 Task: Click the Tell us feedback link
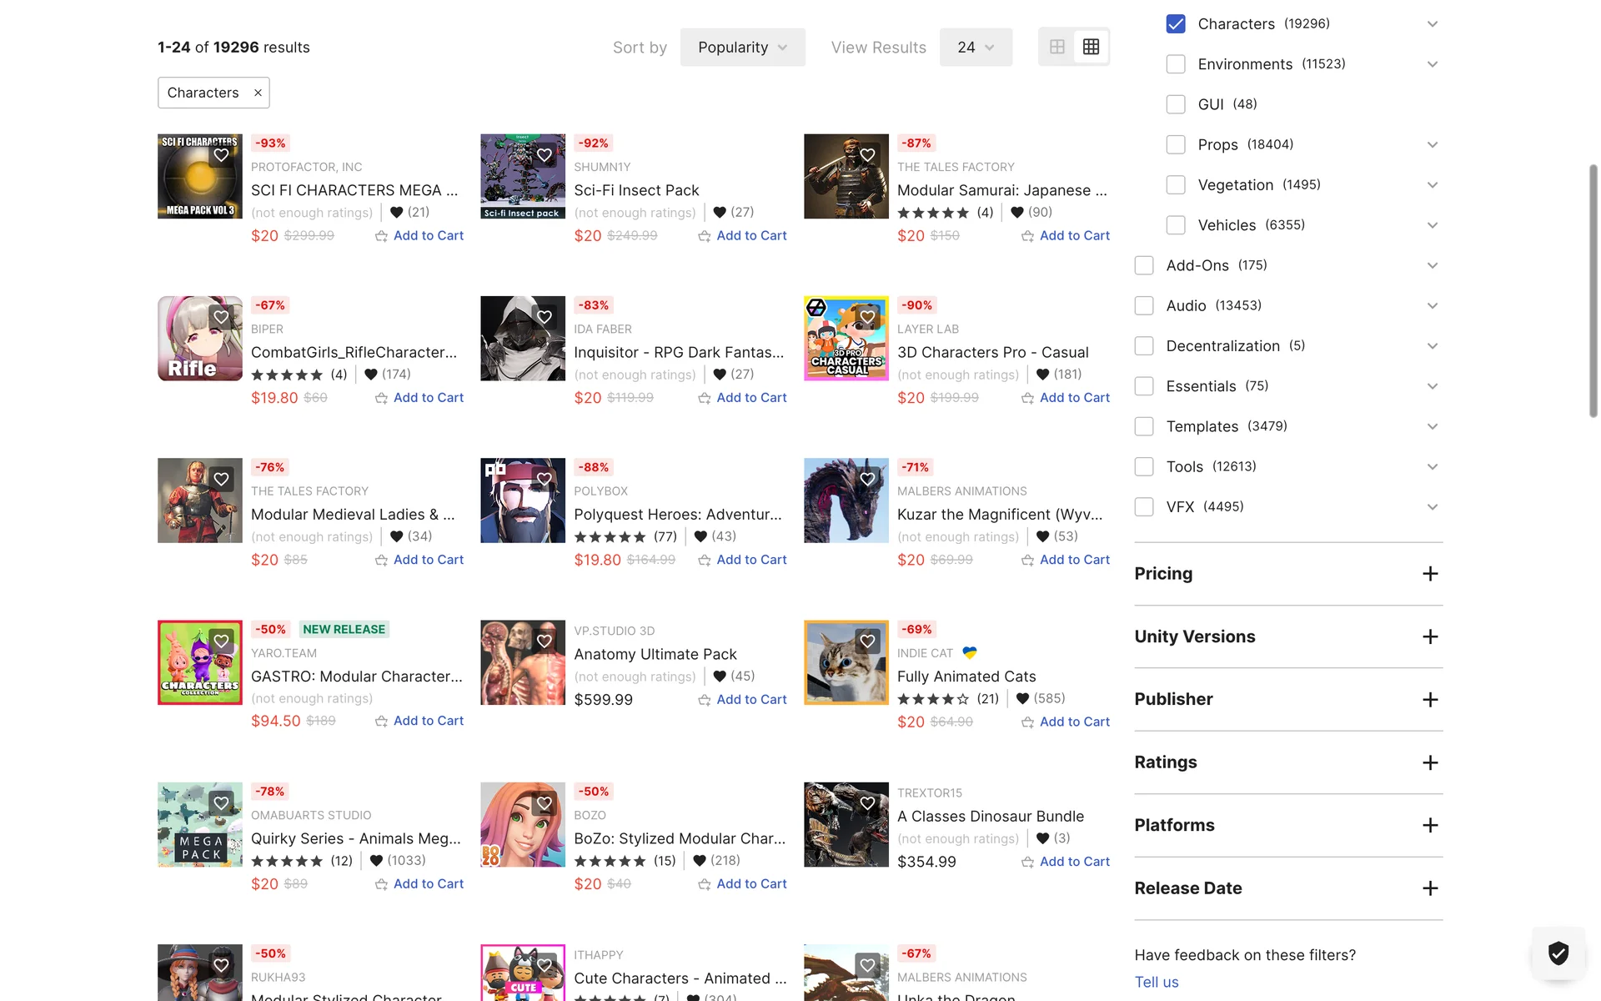(x=1156, y=982)
